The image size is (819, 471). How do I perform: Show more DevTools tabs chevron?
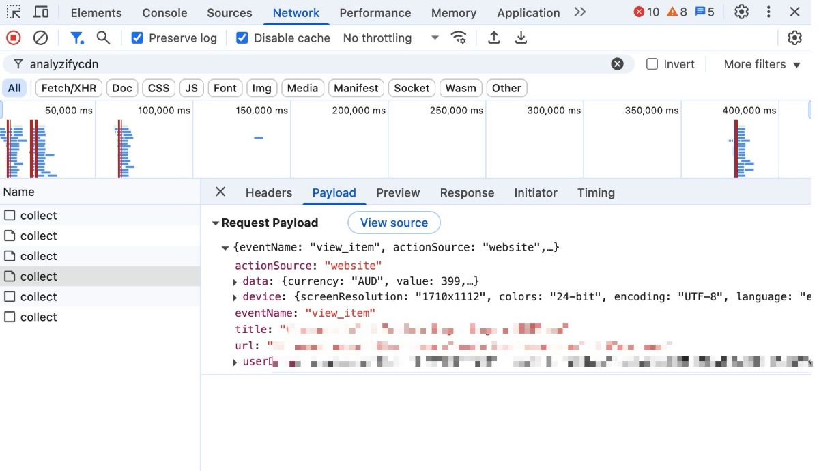(580, 12)
